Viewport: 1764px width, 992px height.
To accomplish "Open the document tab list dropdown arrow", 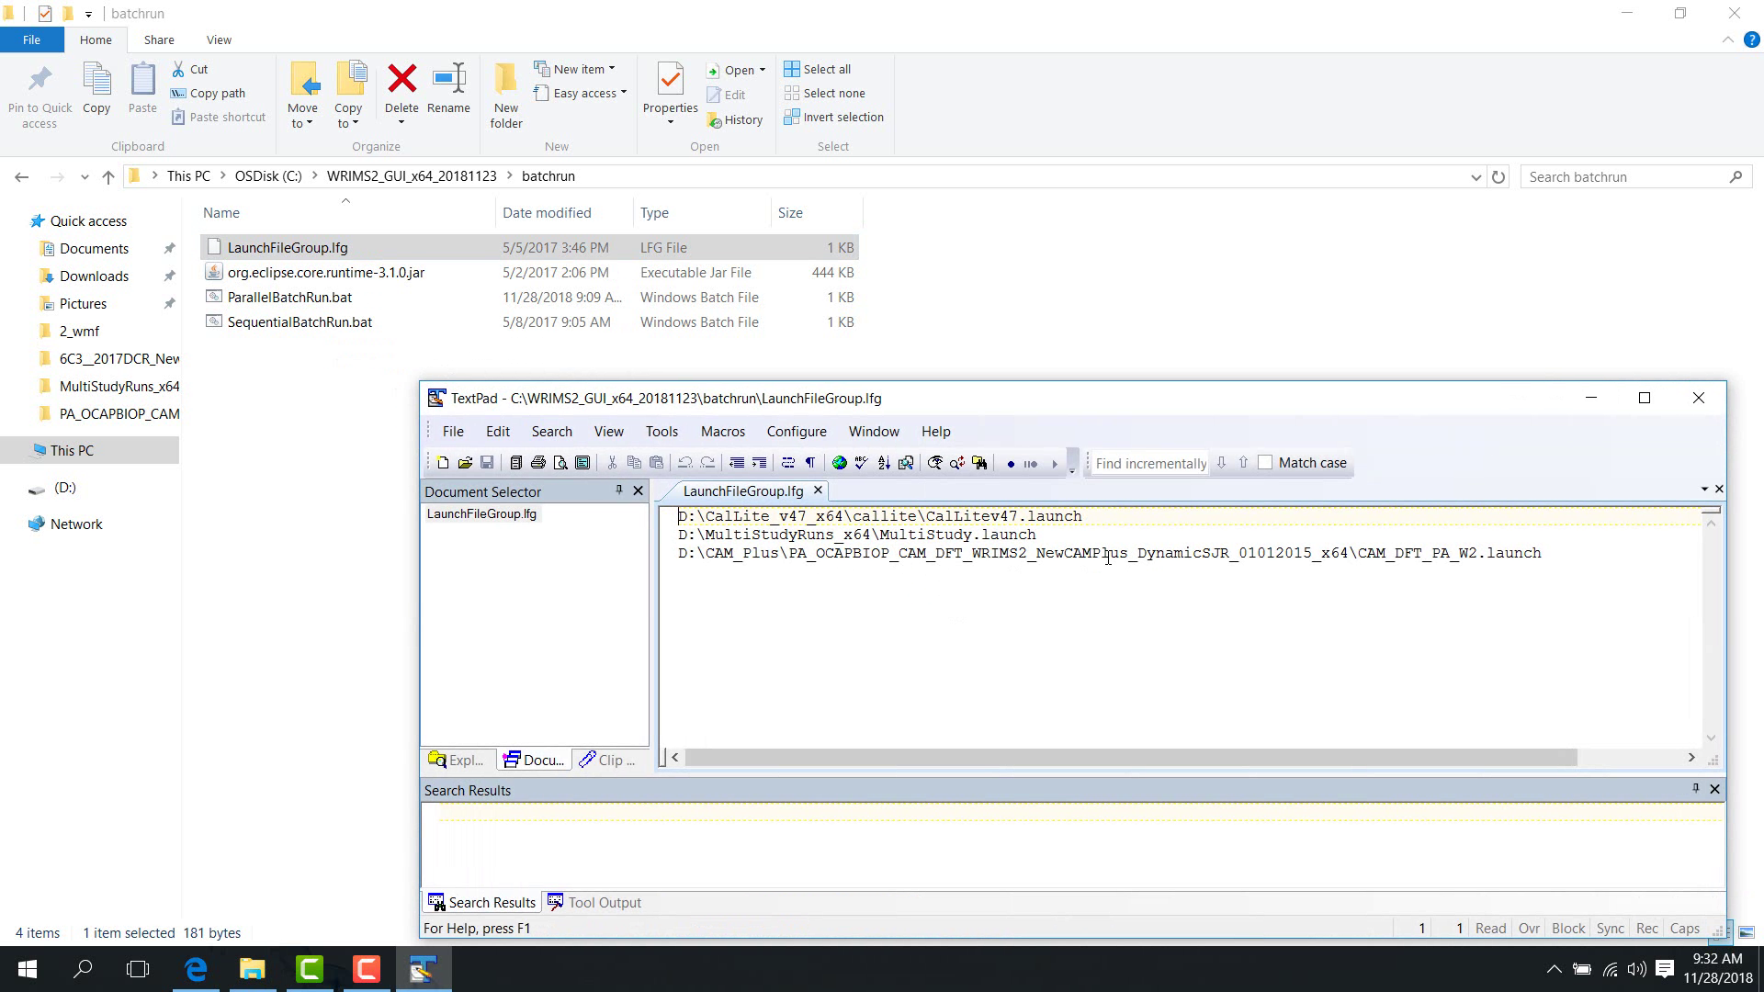I will [x=1704, y=489].
